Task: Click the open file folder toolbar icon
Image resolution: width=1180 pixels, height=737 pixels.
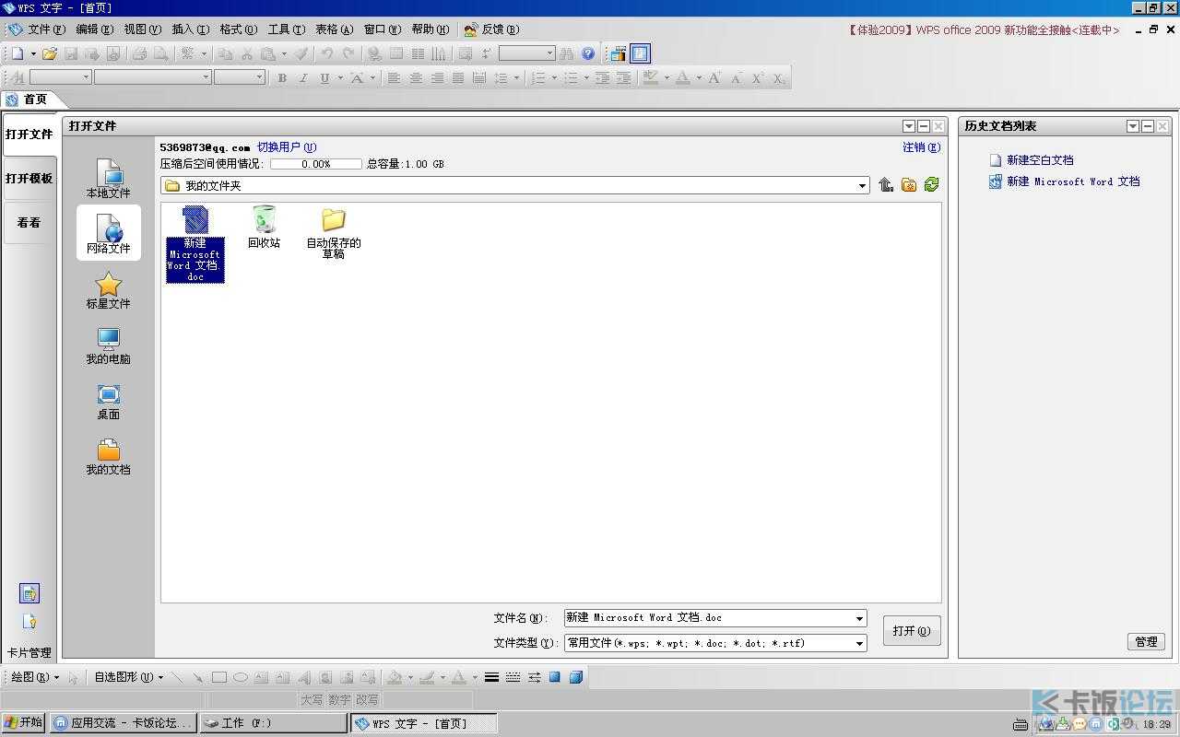Action: tap(50, 53)
